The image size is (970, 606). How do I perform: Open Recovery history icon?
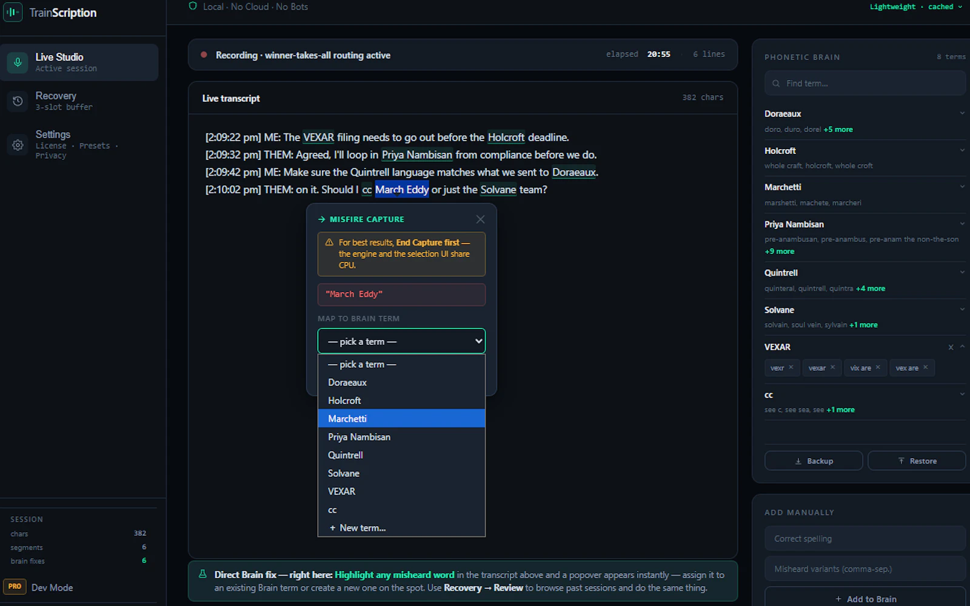tap(18, 101)
